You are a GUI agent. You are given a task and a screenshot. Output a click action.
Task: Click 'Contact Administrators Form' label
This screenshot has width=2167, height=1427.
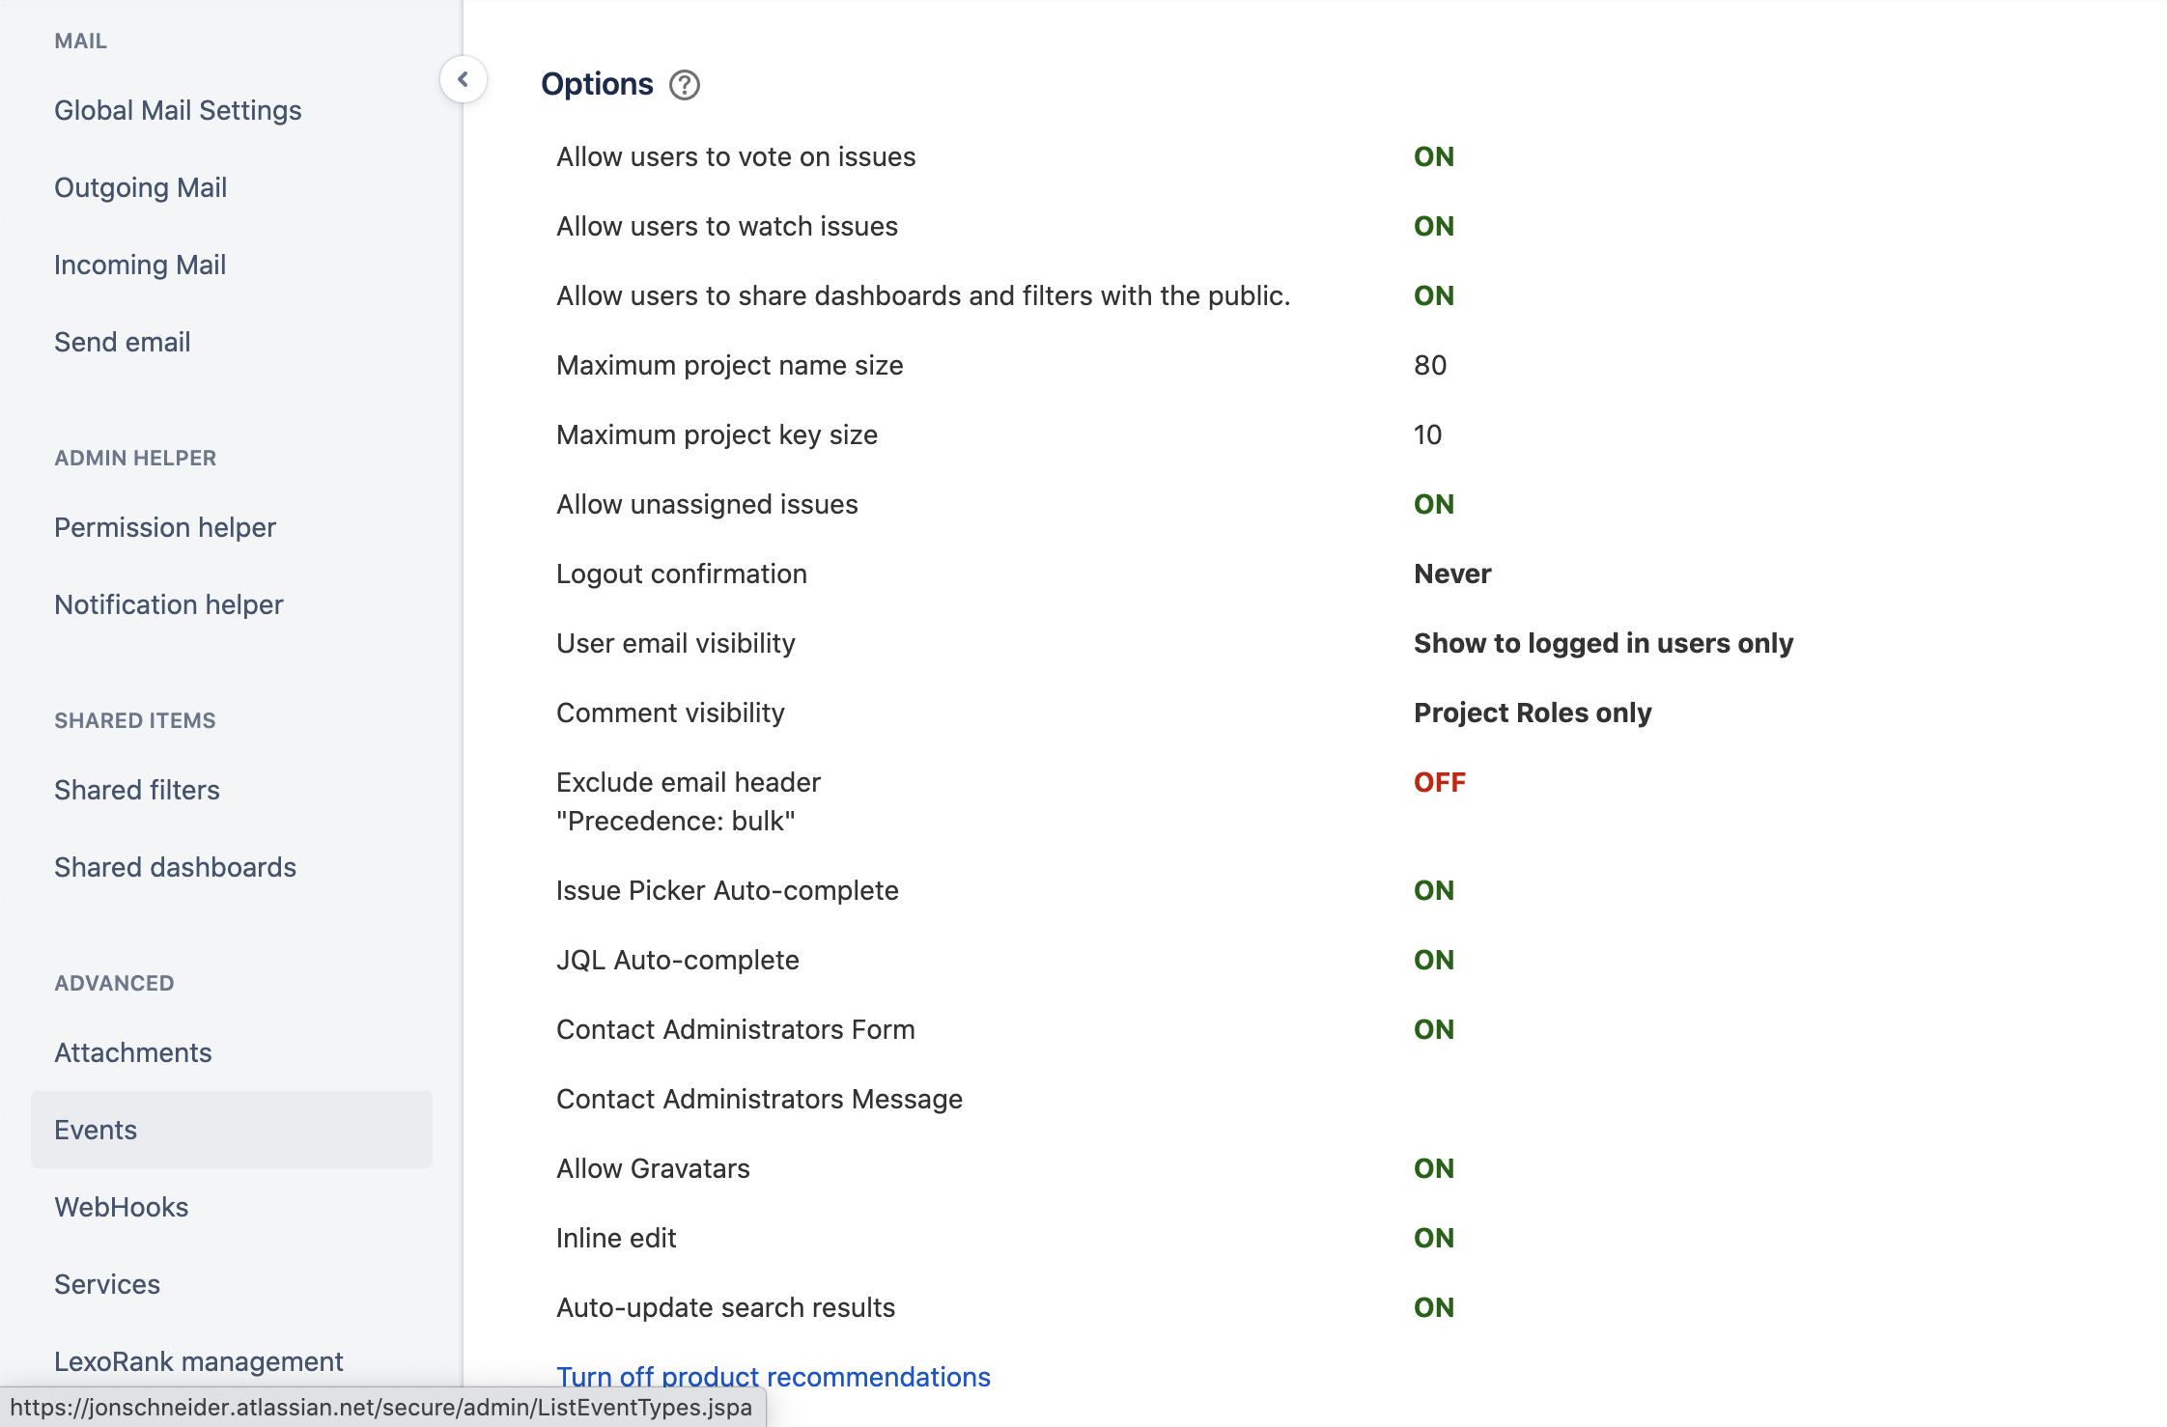[736, 1029]
